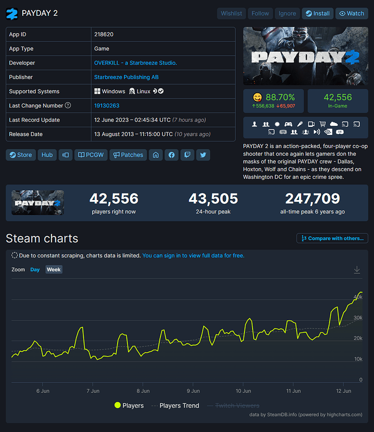Click the Install button
The width and height of the screenshot is (374, 432).
[x=318, y=14]
